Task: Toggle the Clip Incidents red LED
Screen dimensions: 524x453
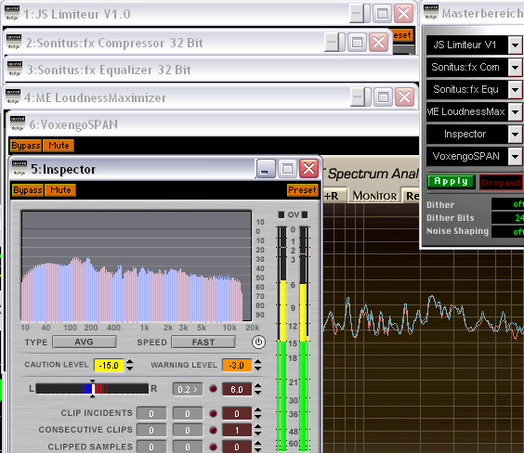Action: coord(213,414)
